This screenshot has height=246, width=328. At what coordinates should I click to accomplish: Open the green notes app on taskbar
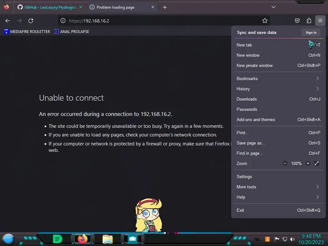(57, 239)
